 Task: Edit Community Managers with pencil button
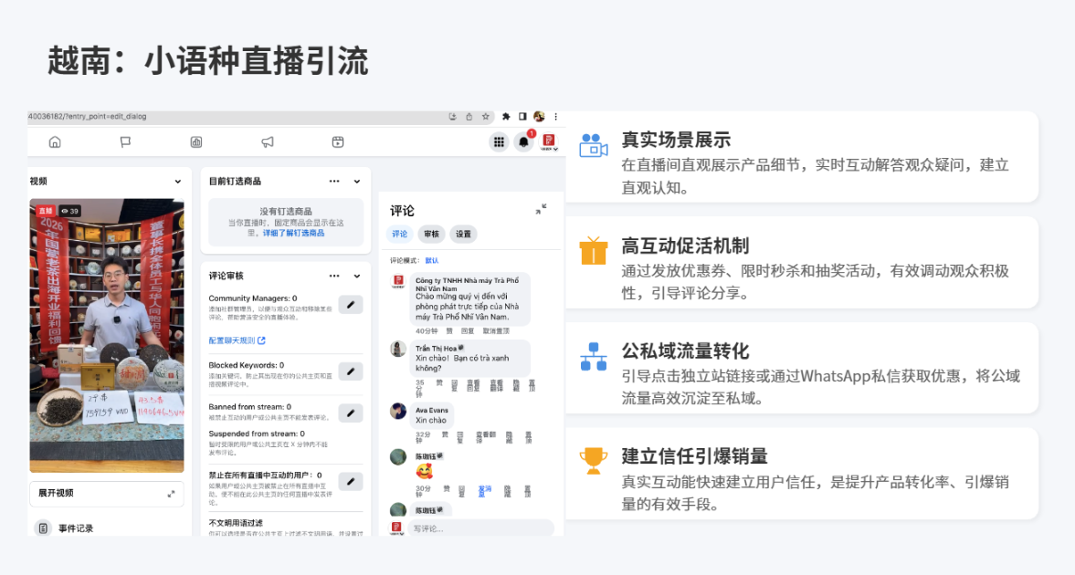351,304
